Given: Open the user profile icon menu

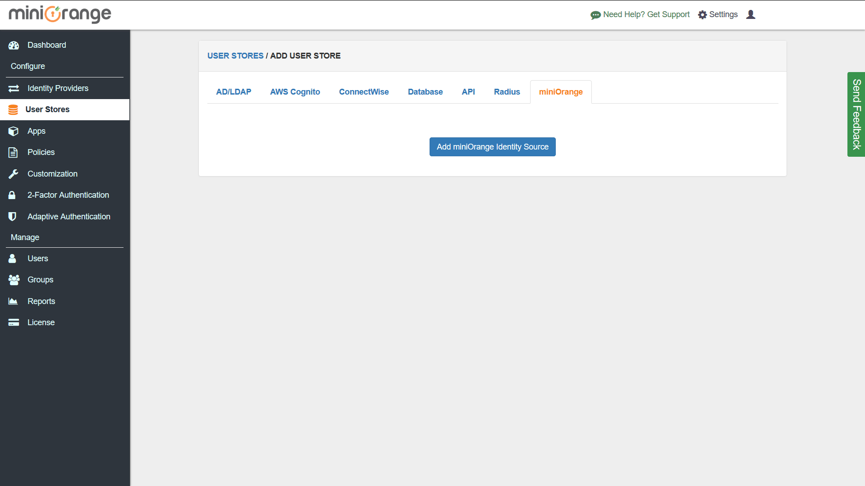Looking at the screenshot, I should (751, 14).
